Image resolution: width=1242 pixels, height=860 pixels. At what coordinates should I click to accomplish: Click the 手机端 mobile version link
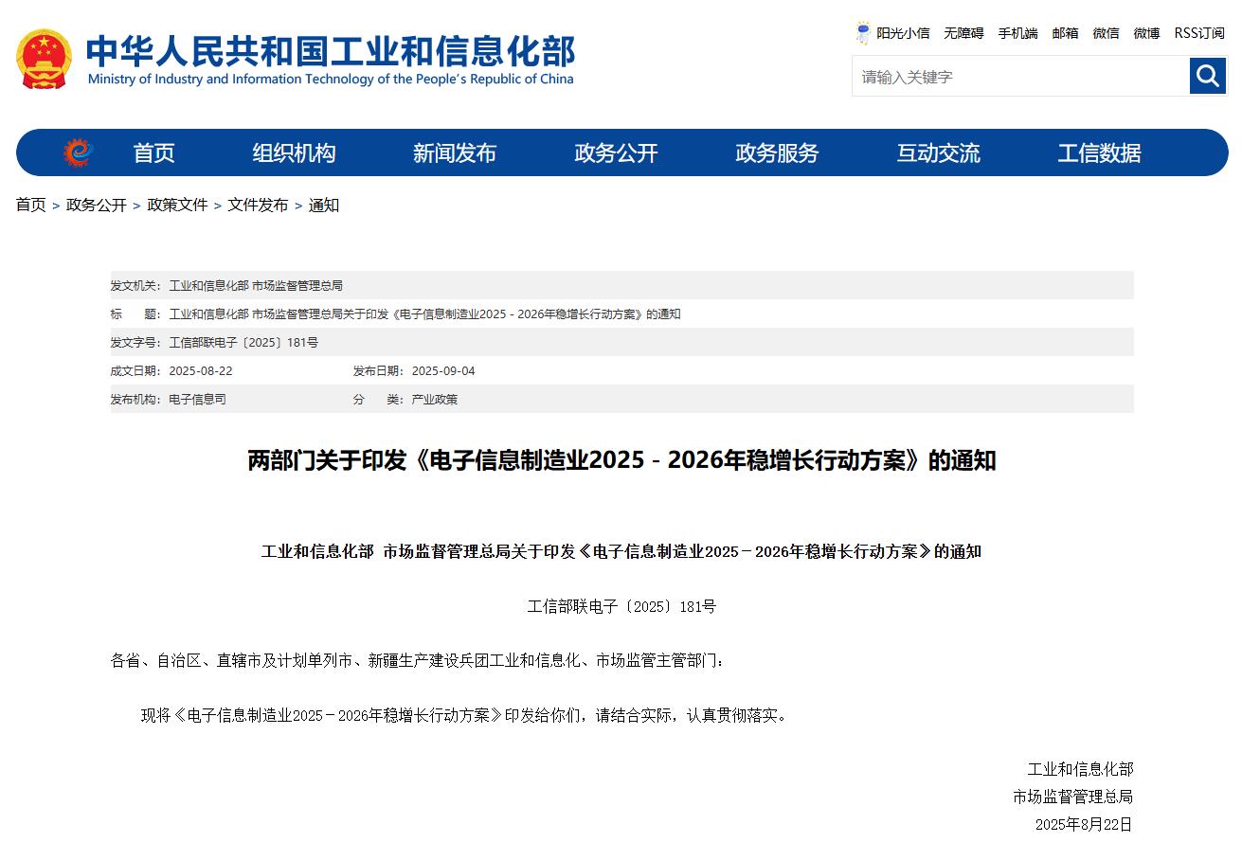coord(1017,33)
